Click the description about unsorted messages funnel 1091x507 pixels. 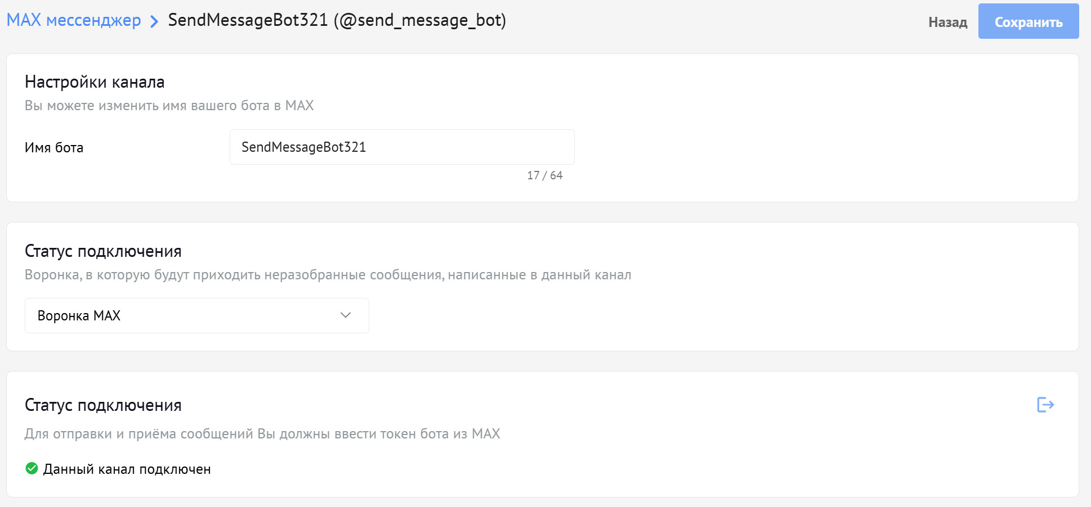328,275
